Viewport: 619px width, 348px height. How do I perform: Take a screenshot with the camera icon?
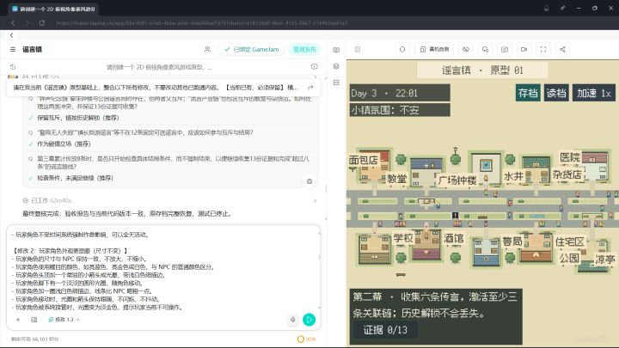pyautogui.click(x=505, y=49)
